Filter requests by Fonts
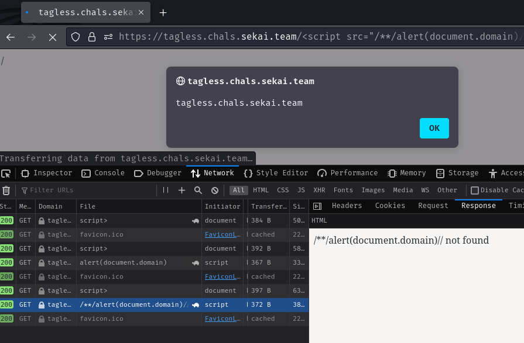This screenshot has height=343, width=524. 343,190
